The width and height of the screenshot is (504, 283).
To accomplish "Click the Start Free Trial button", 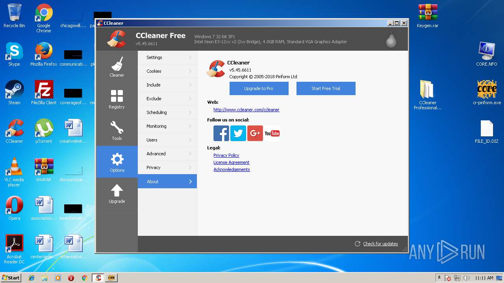I will (326, 88).
